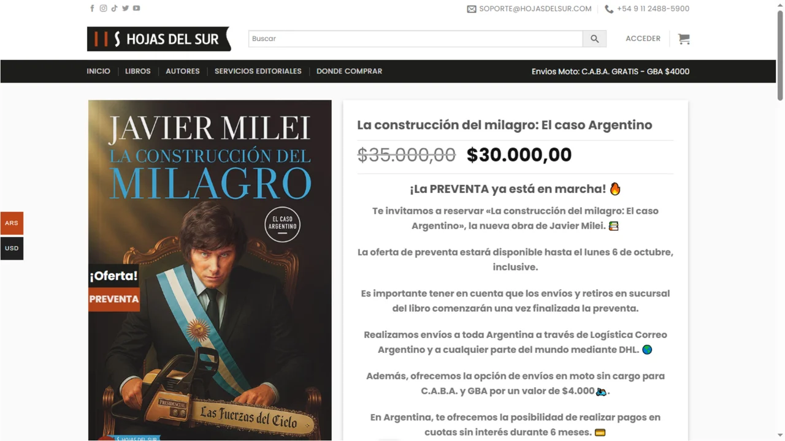Open the LIBROS menu

point(138,71)
